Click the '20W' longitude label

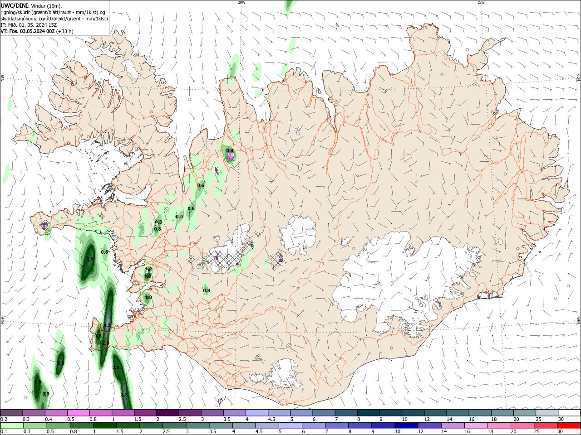241,2
